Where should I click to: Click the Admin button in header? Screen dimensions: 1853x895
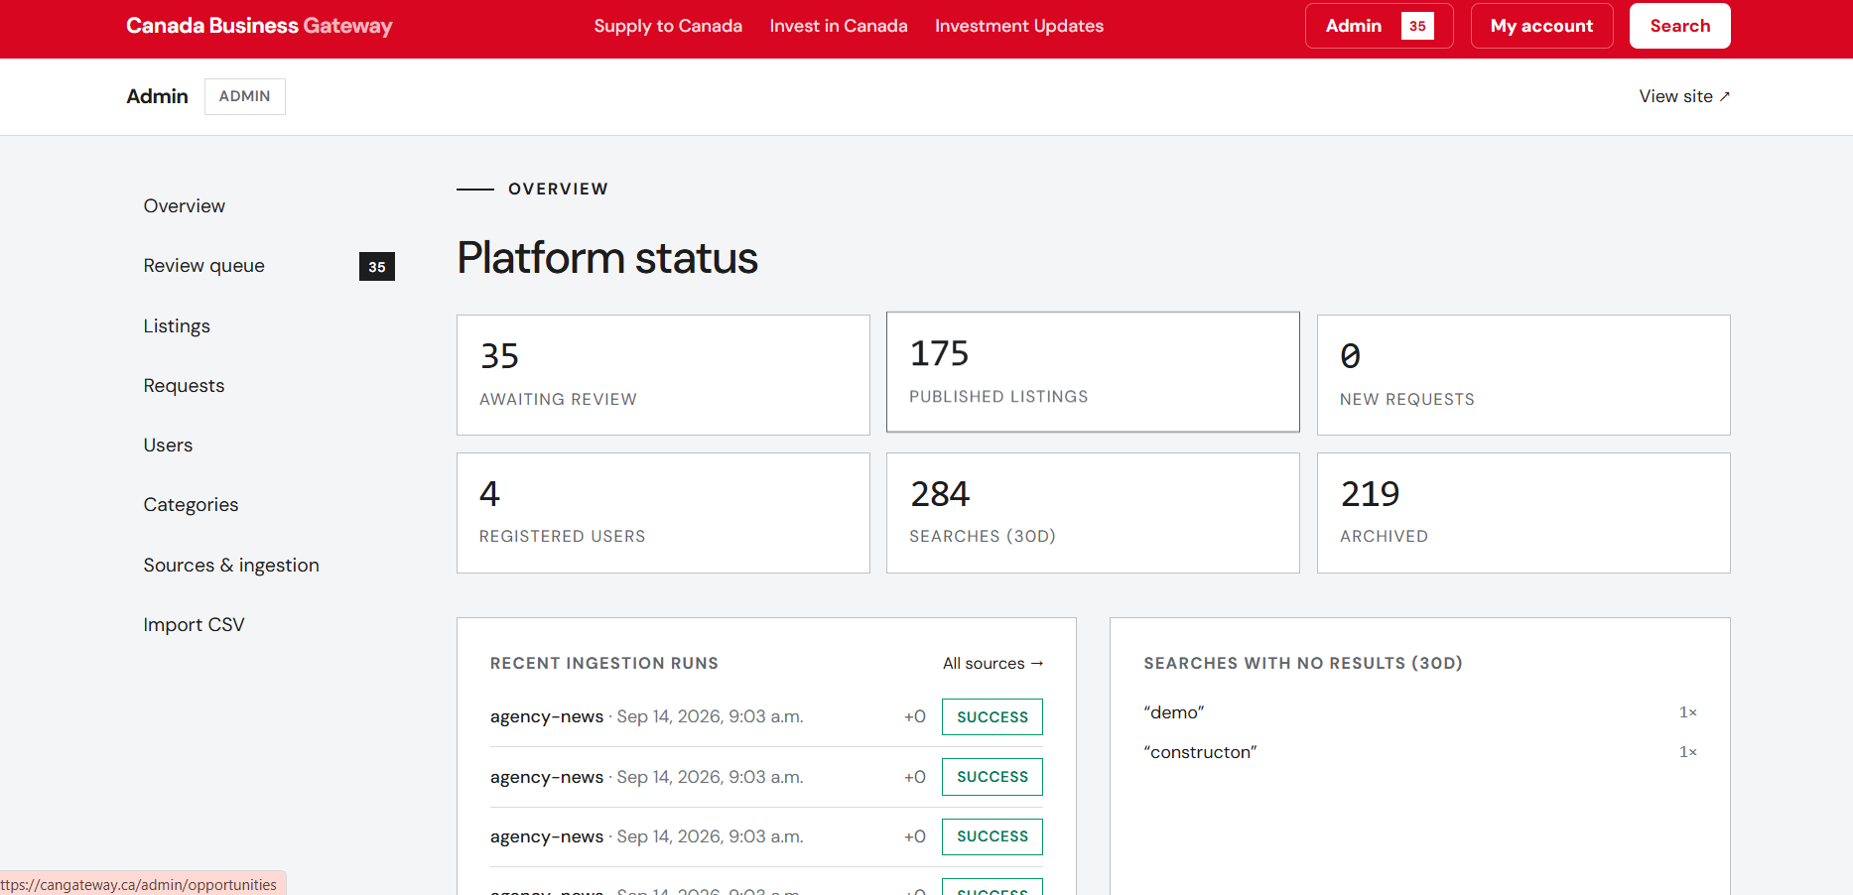click(x=1379, y=26)
